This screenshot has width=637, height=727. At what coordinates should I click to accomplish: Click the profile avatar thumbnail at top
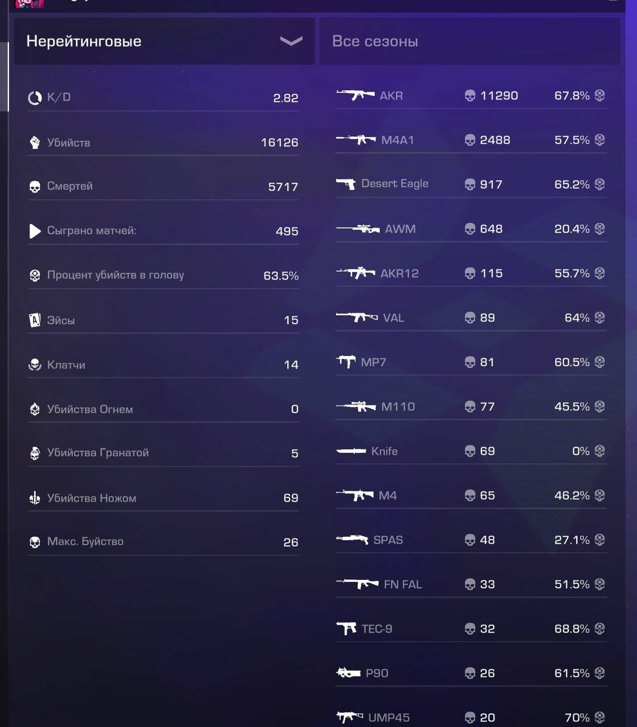[29, 3]
